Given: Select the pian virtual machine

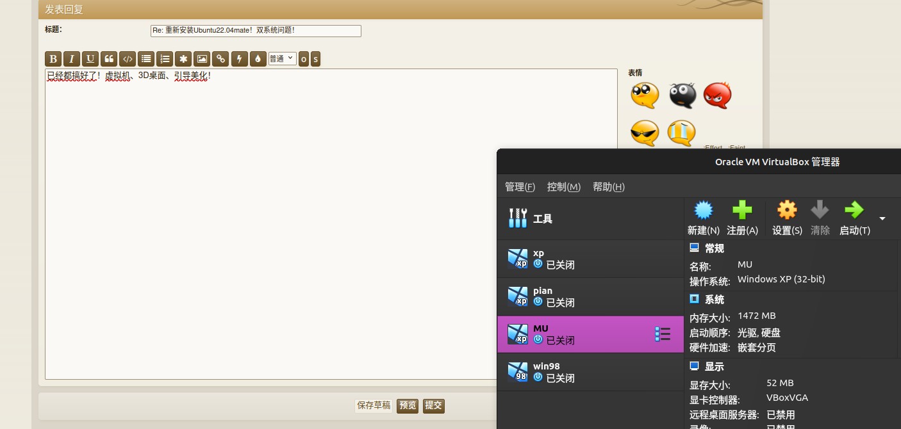Looking at the screenshot, I should (590, 296).
